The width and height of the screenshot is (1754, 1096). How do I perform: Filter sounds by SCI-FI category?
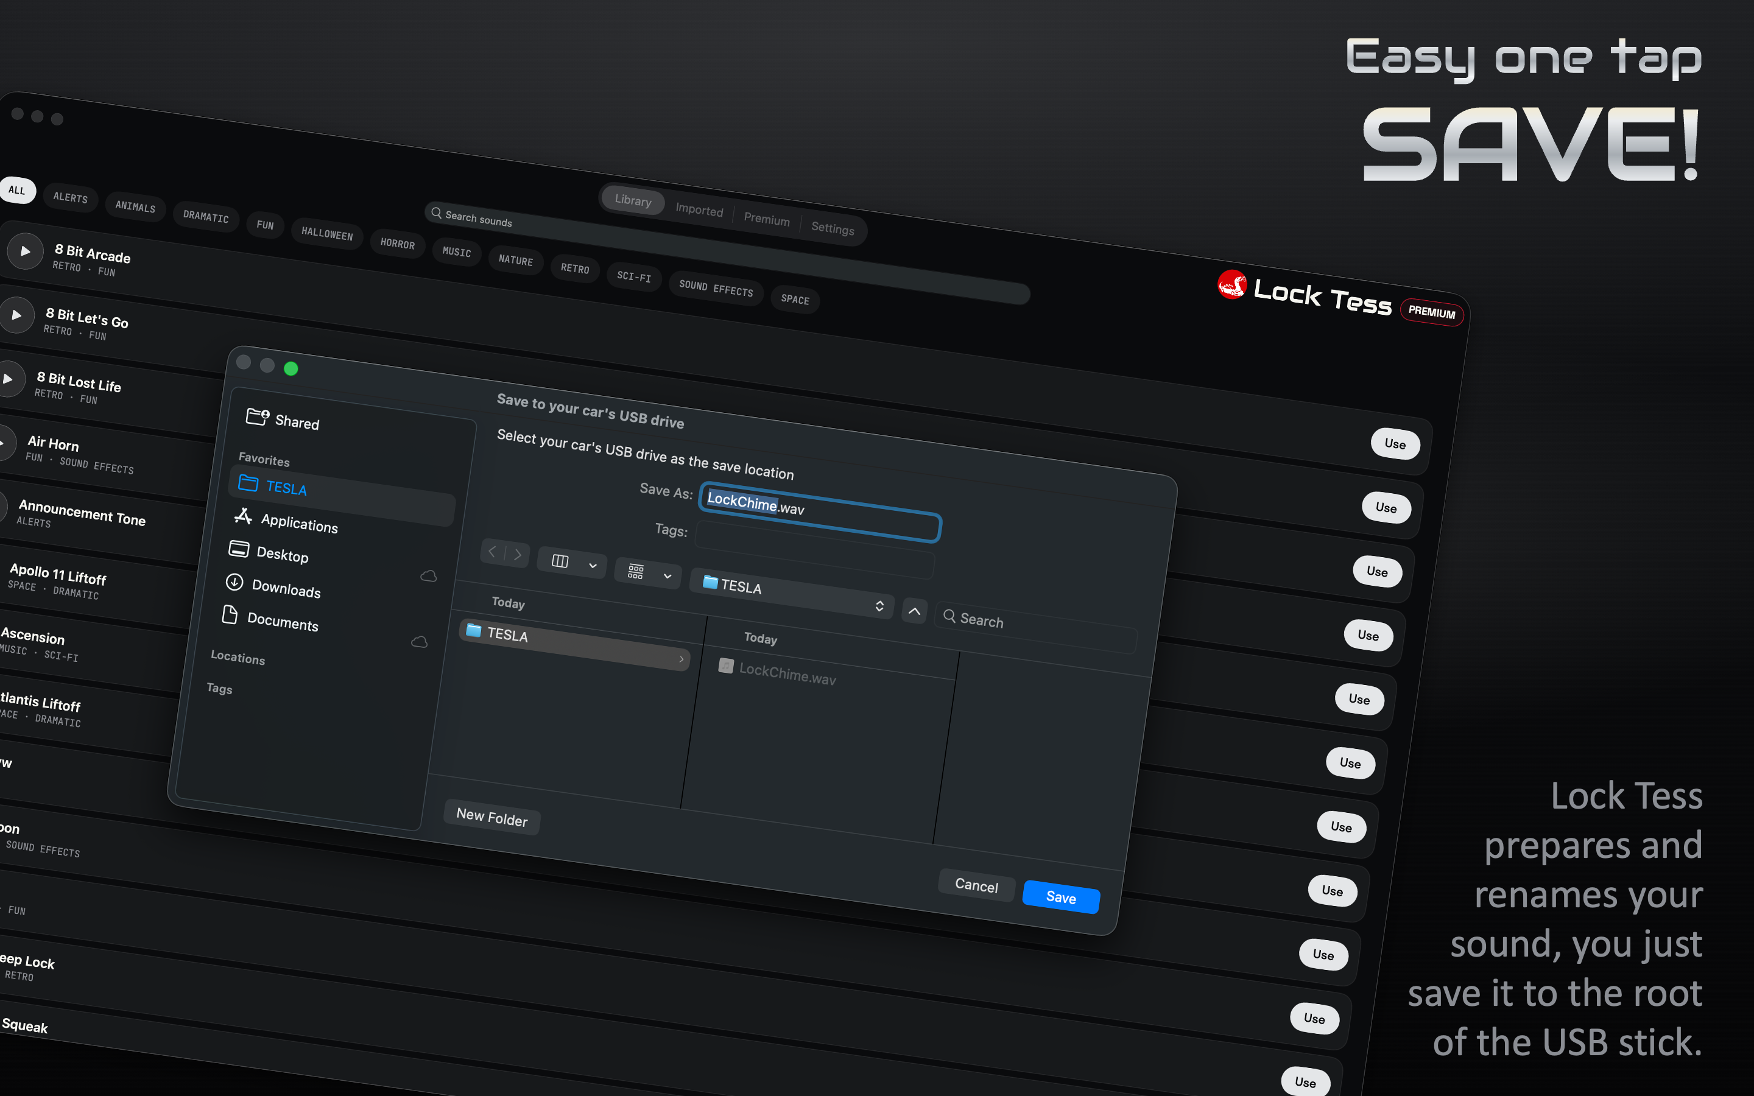[634, 277]
